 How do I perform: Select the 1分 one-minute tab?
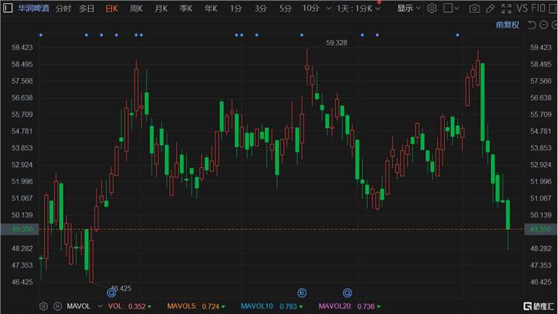236,9
